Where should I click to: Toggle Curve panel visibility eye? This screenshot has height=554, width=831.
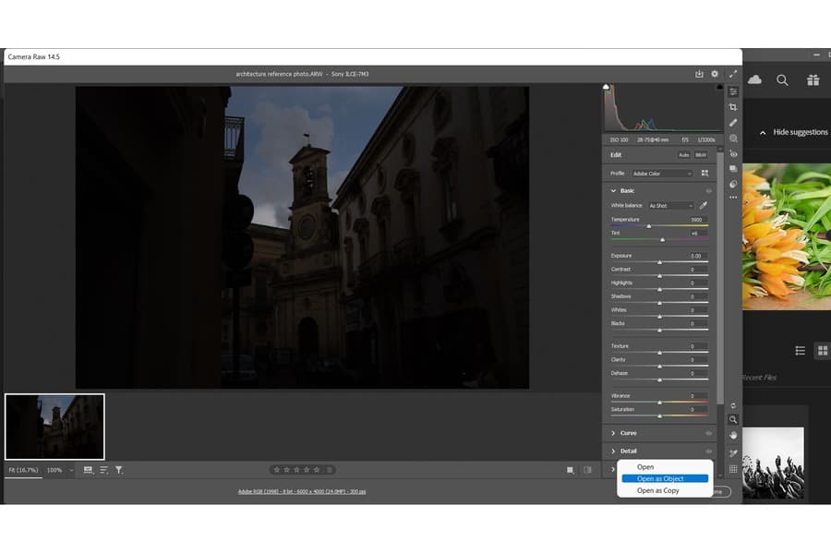coord(708,433)
